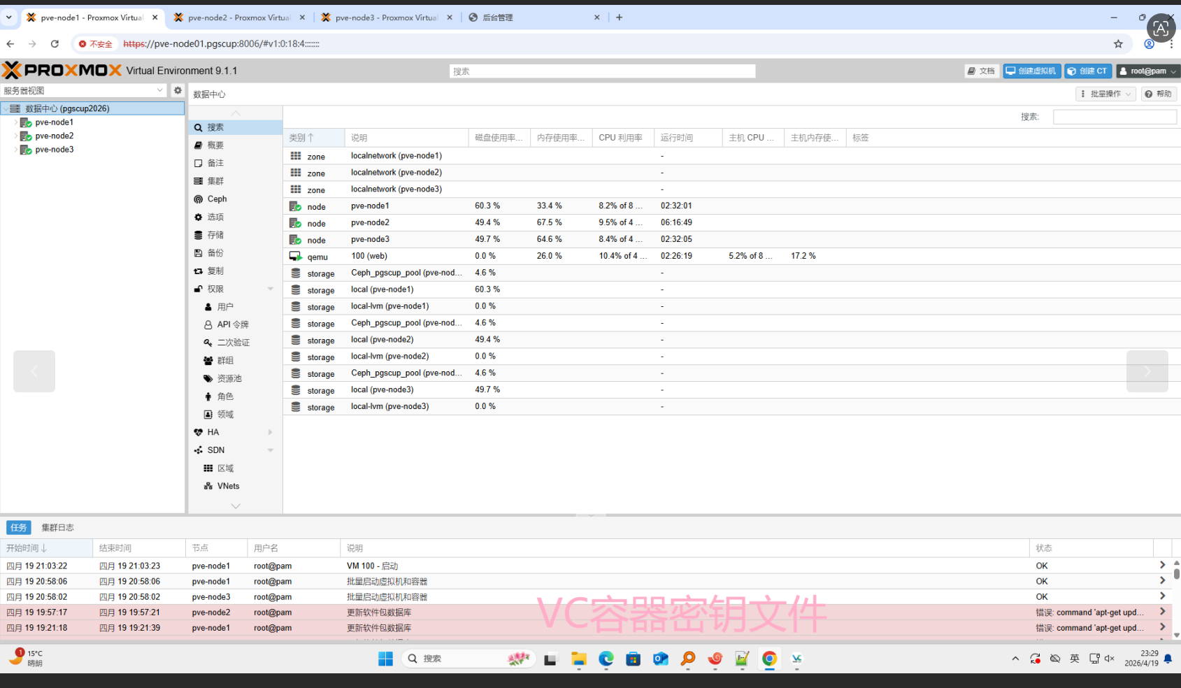Click the 集群 cluster icon
The image size is (1181, 688).
coord(199,181)
